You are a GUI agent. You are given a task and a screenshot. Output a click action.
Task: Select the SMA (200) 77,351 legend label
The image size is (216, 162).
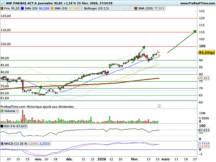[x=151, y=8]
